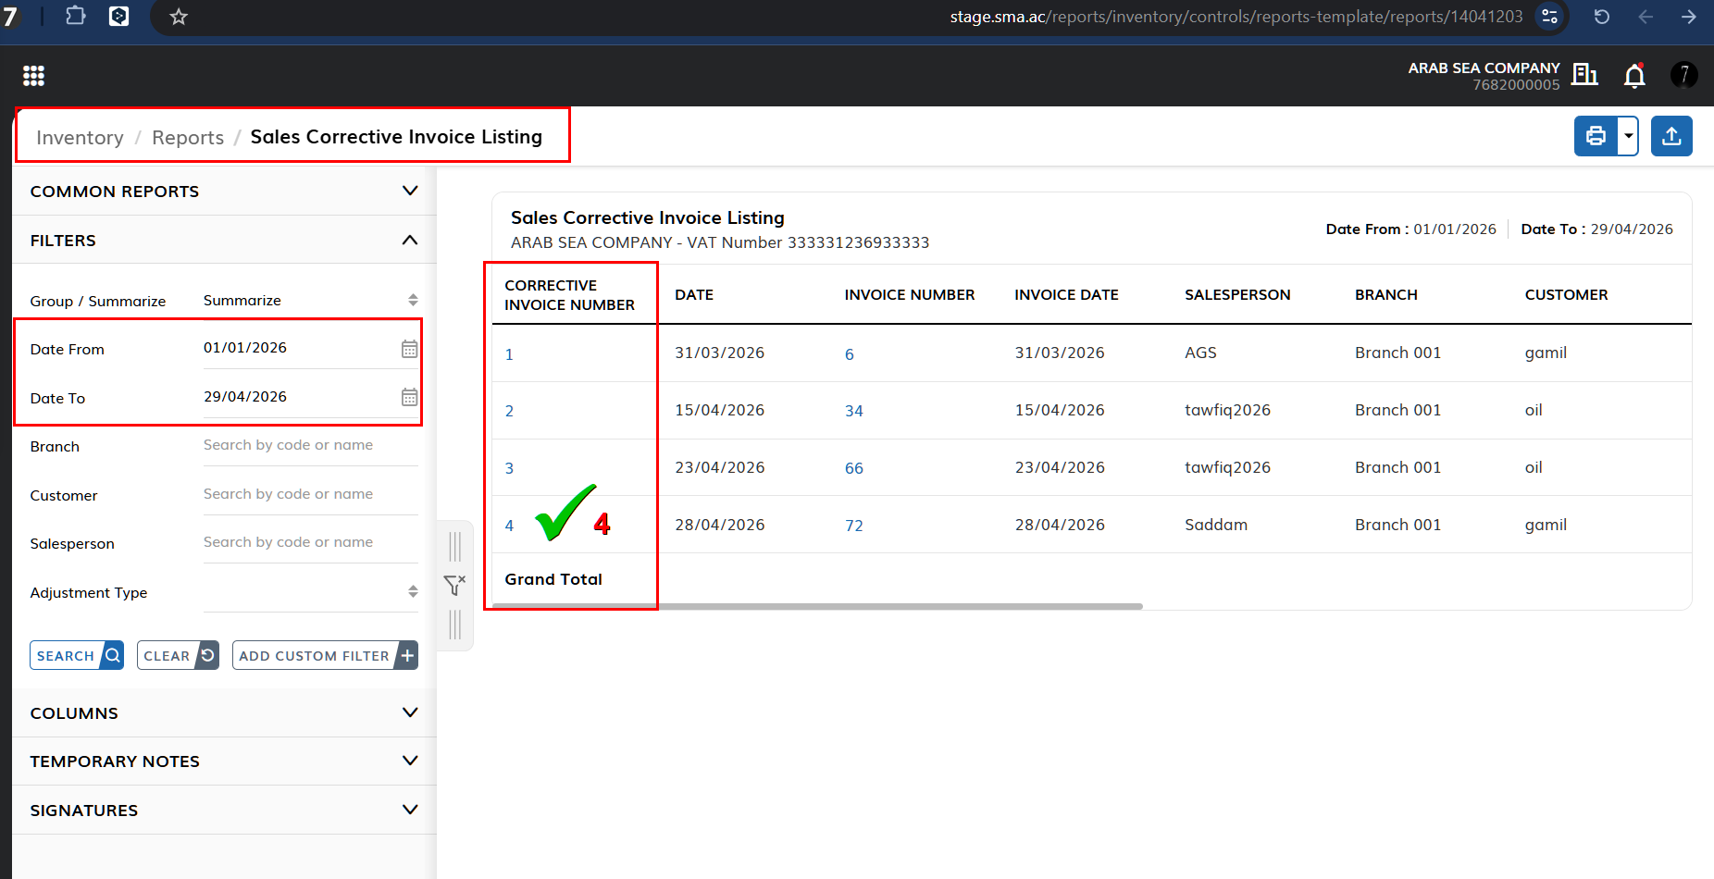Reload the page
The image size is (1714, 879).
click(1602, 17)
